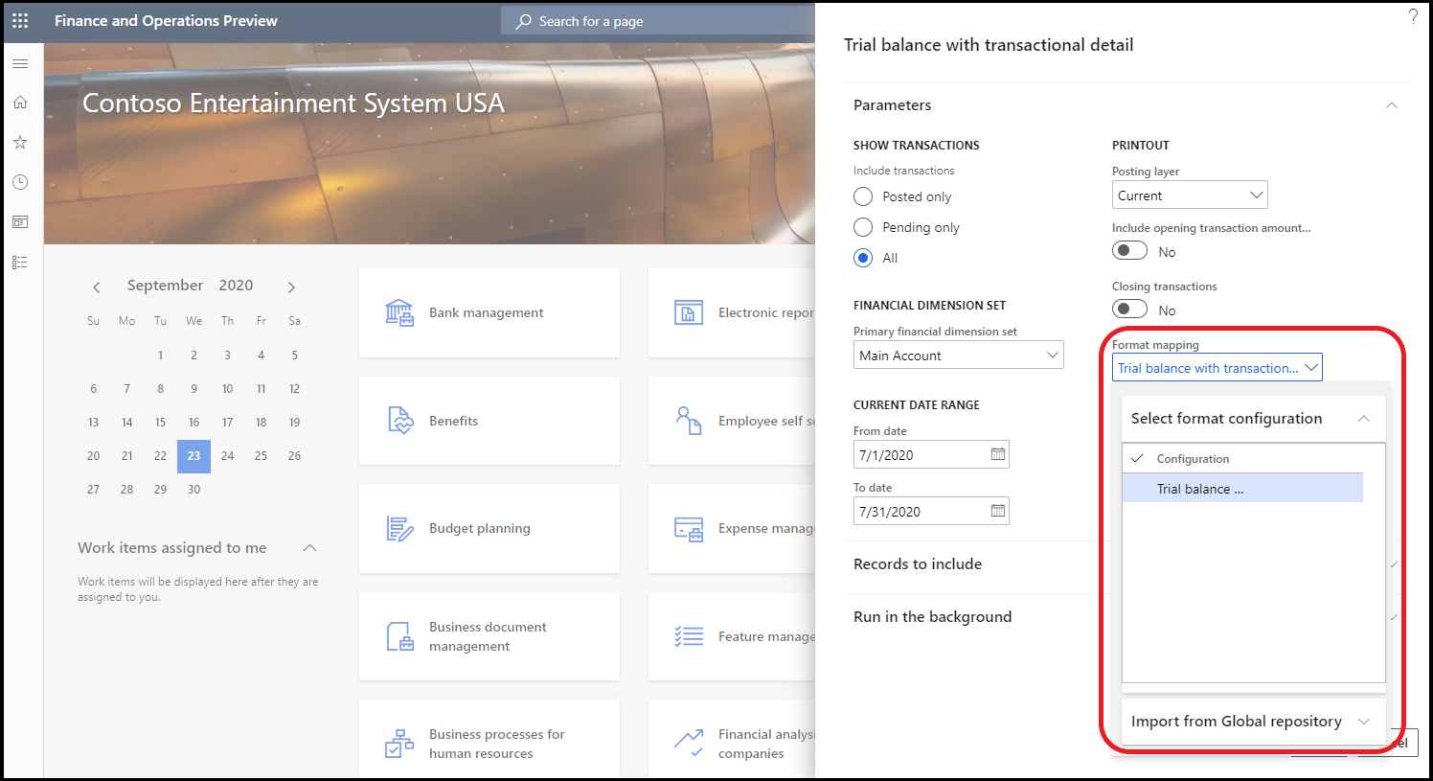Go to next month in calendar

[x=292, y=287]
